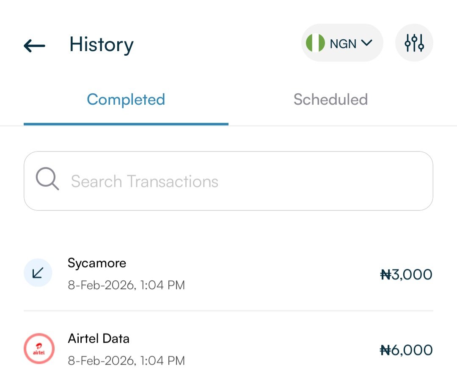Click the History page title
Viewport: 457px width, 382px height.
pyautogui.click(x=101, y=44)
